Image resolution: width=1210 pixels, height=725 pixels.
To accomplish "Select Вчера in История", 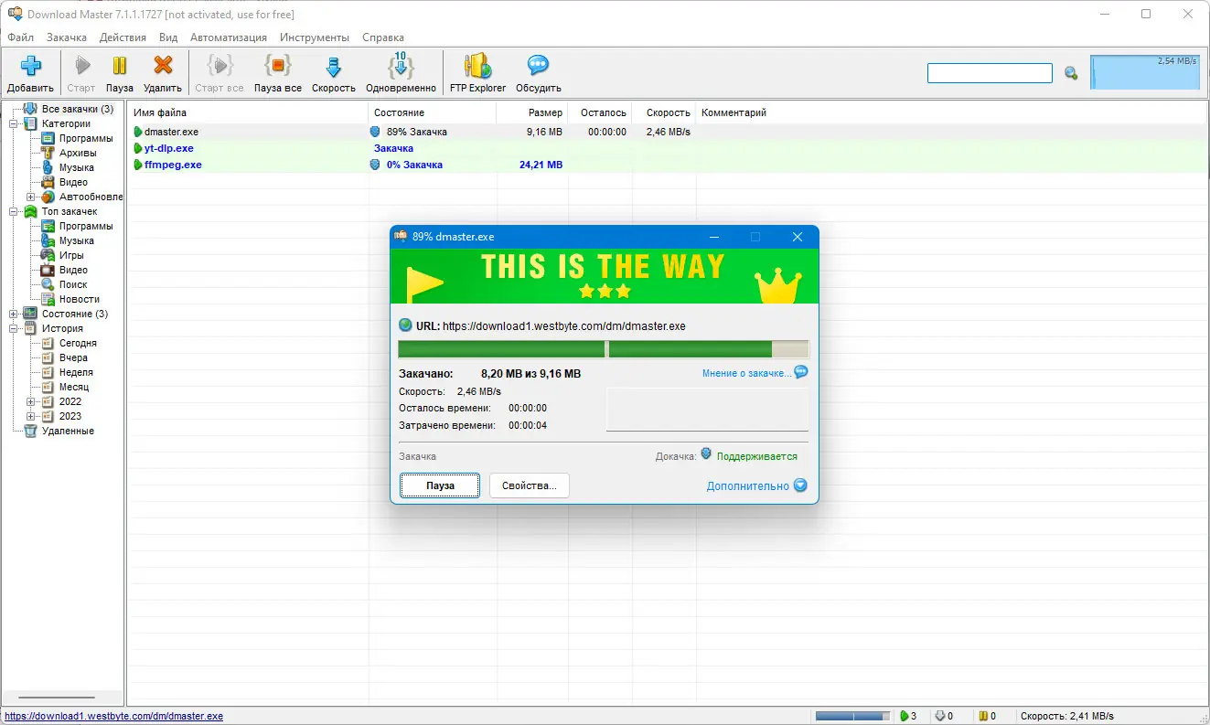I will [x=73, y=357].
